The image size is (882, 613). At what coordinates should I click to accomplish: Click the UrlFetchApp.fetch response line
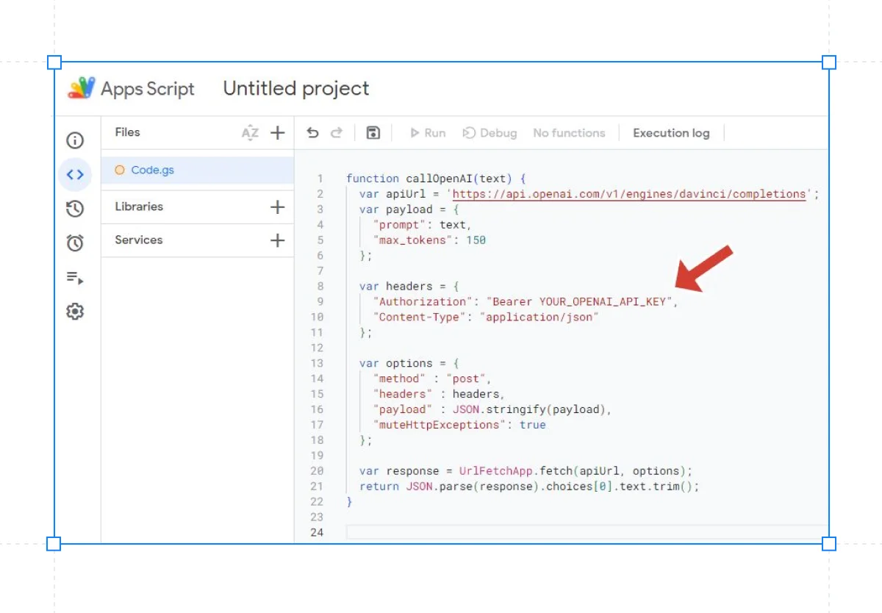pyautogui.click(x=526, y=471)
